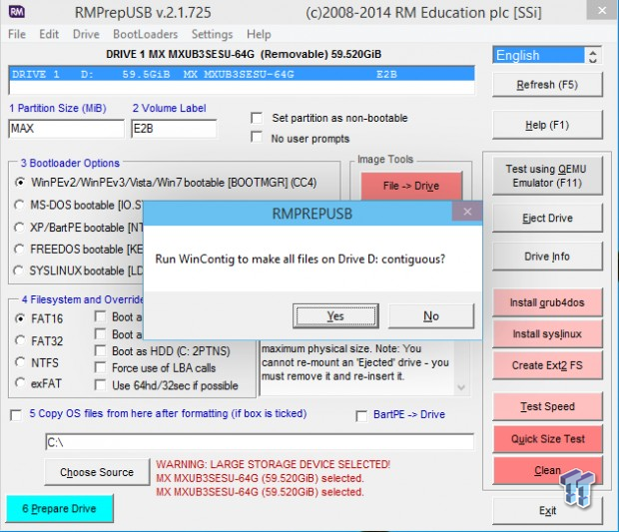Click Help (F1) button
This screenshot has width=619, height=532.
[x=547, y=125]
